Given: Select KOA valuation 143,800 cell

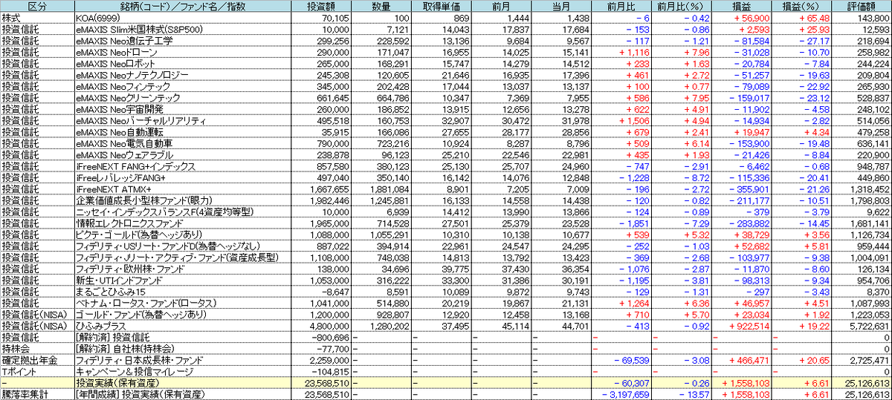Looking at the screenshot, I should 862,17.
